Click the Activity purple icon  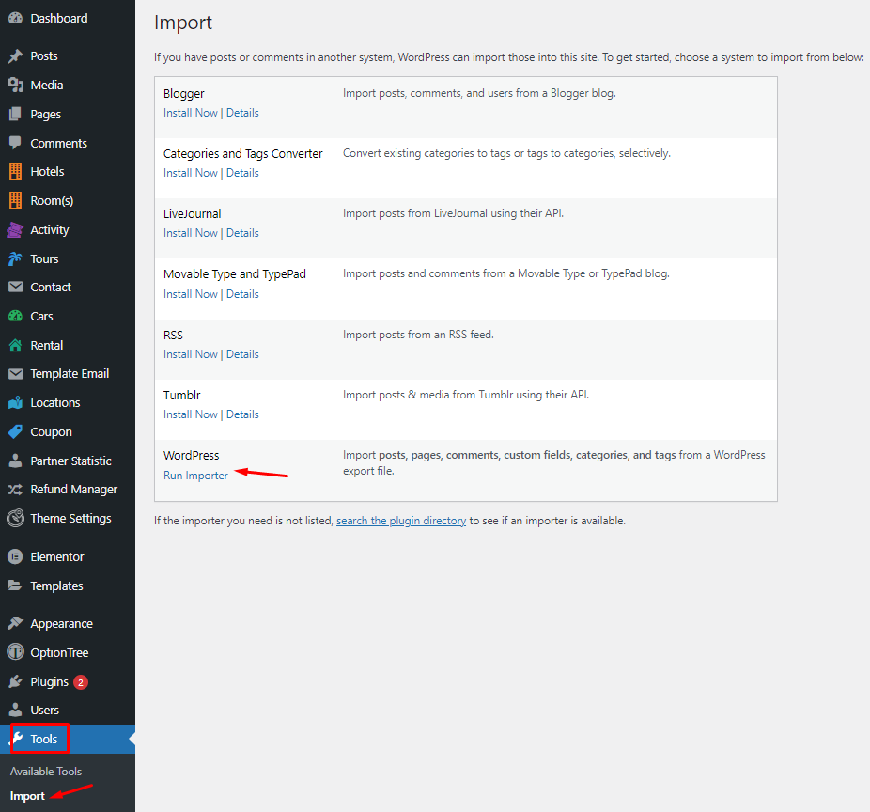point(16,229)
